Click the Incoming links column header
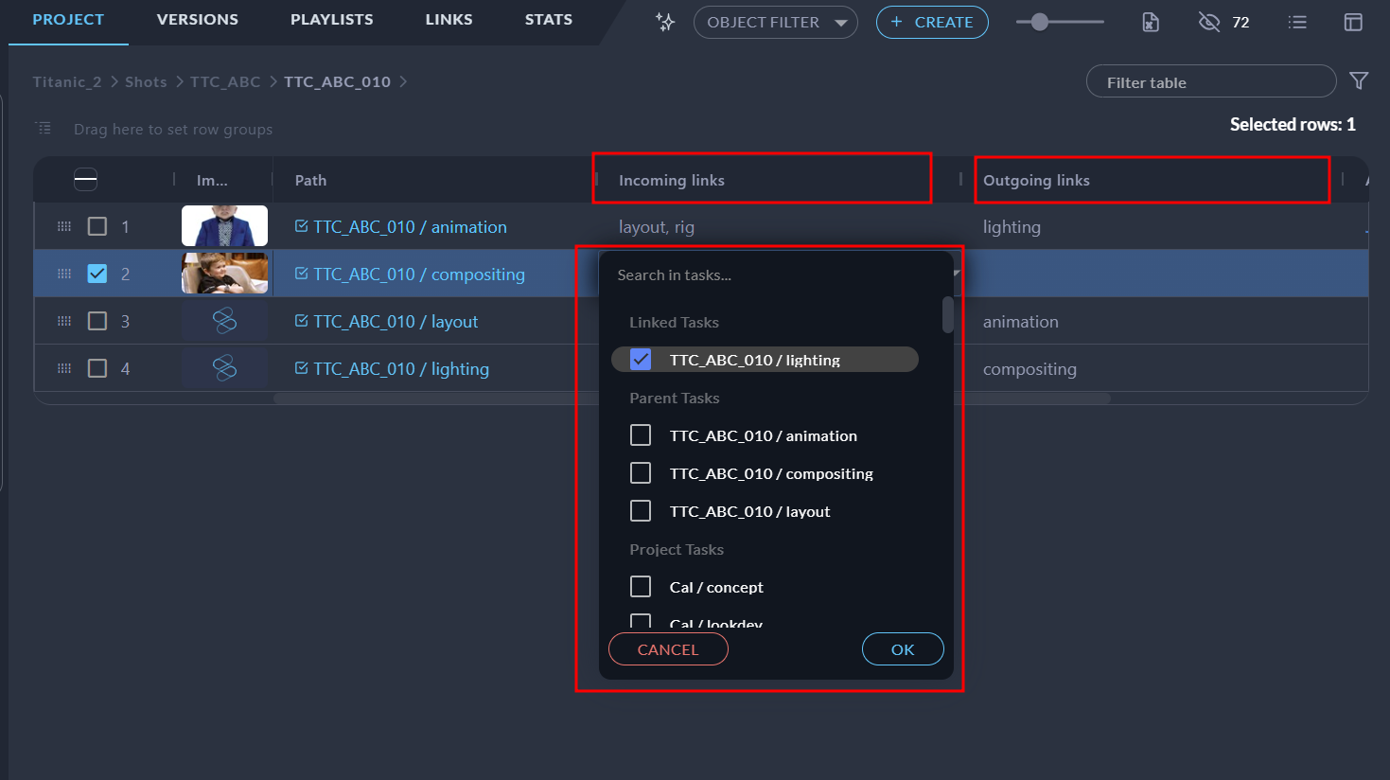This screenshot has width=1390, height=780. [x=777, y=180]
